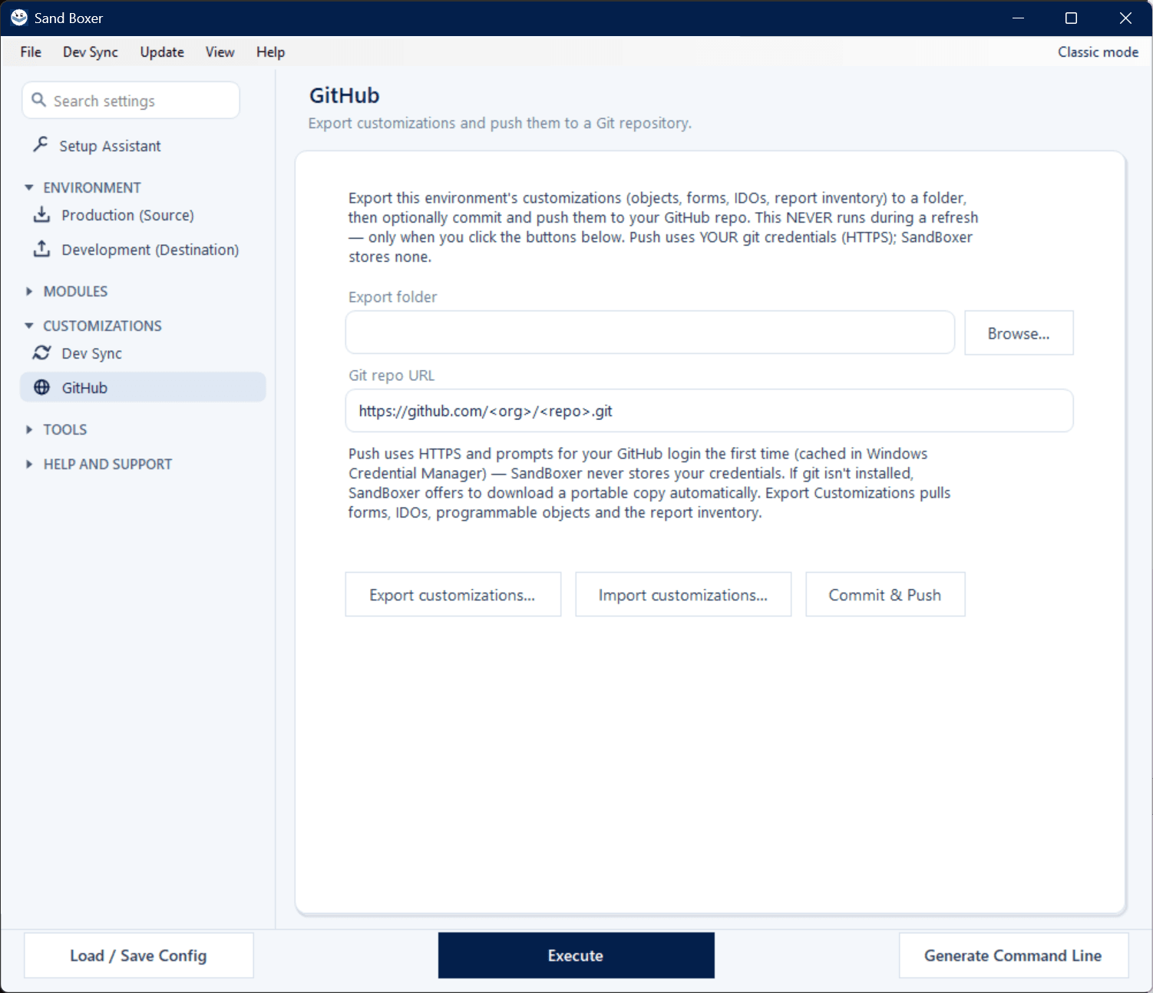Select the GitHub sidebar item
The width and height of the screenshot is (1153, 993).
pos(143,387)
